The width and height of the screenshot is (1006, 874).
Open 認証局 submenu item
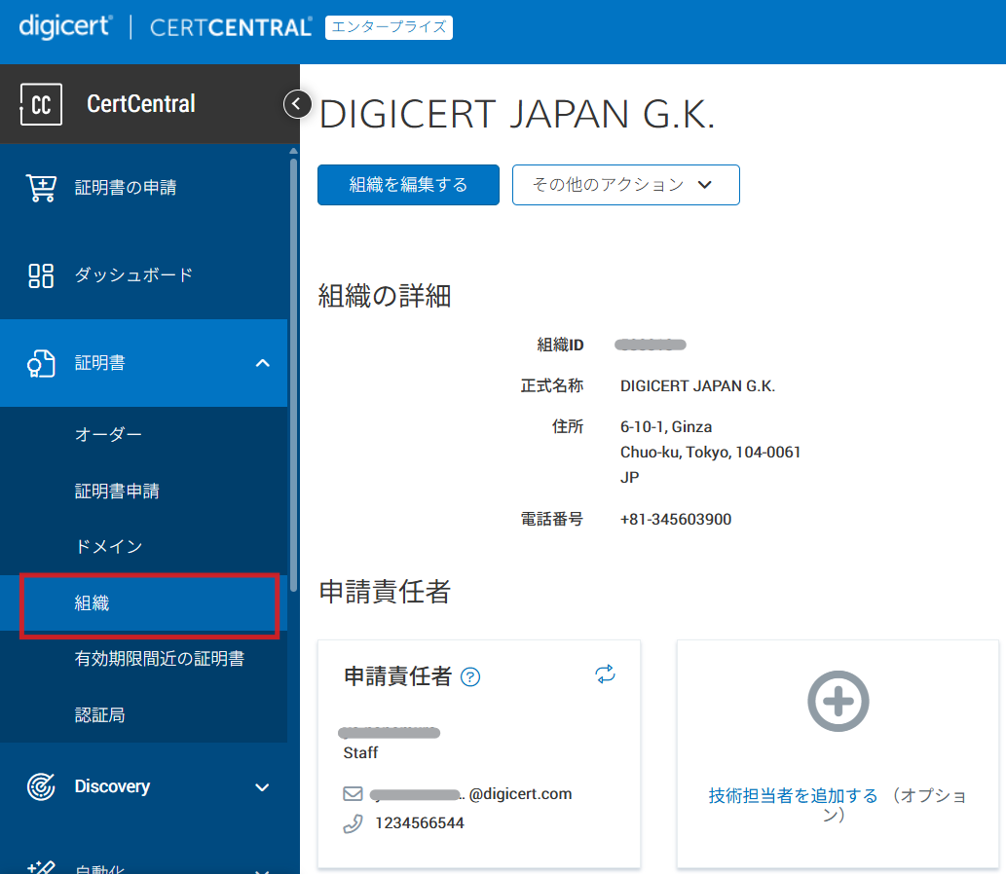click(x=144, y=715)
